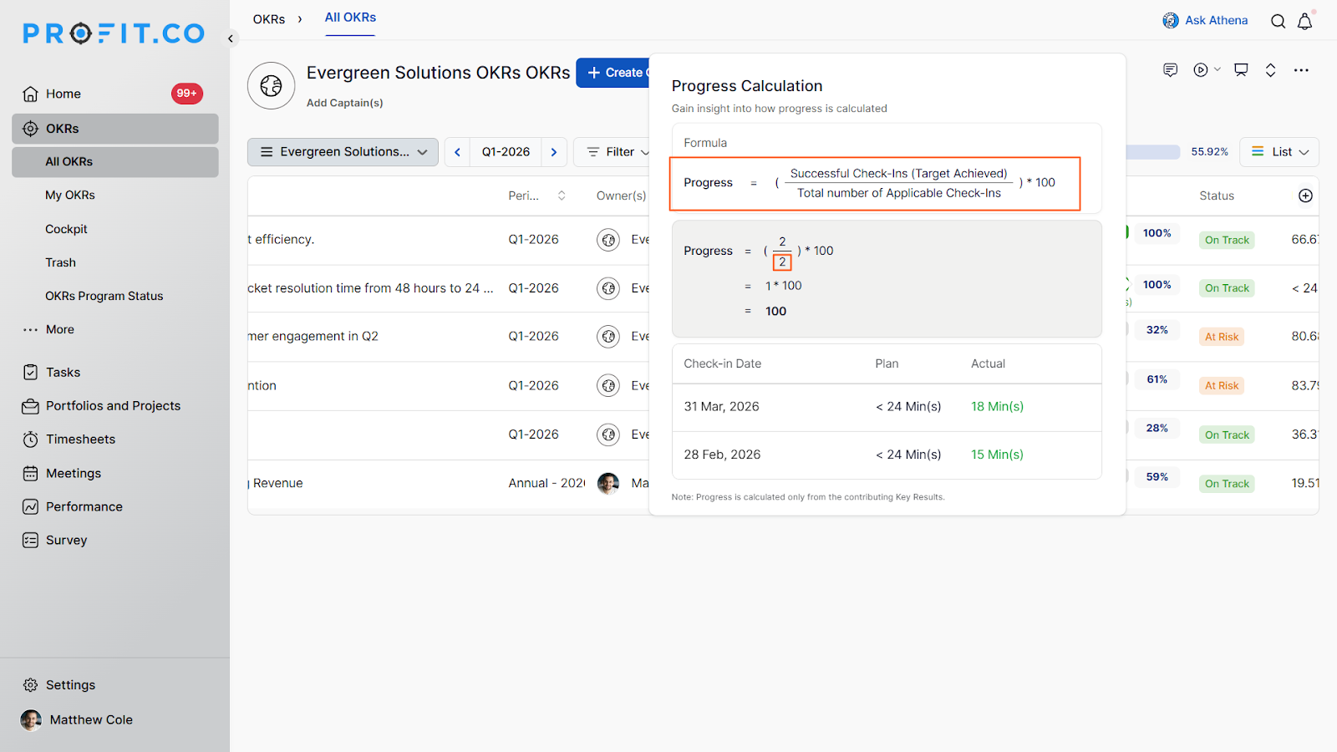Viewport: 1337px width, 752px height.
Task: Click the search magnifier icon
Action: coord(1278,21)
